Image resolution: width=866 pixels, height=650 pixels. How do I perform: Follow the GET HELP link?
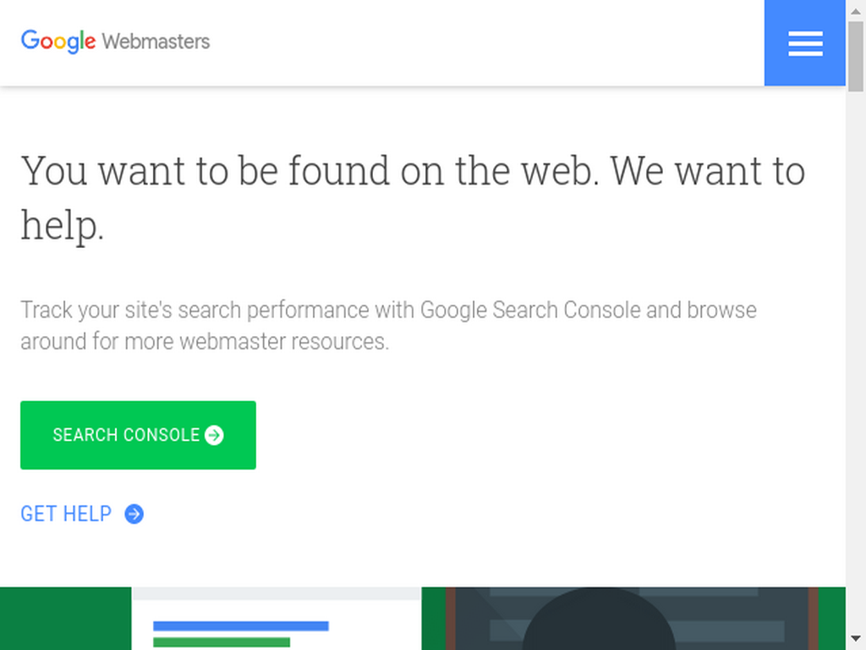point(82,514)
